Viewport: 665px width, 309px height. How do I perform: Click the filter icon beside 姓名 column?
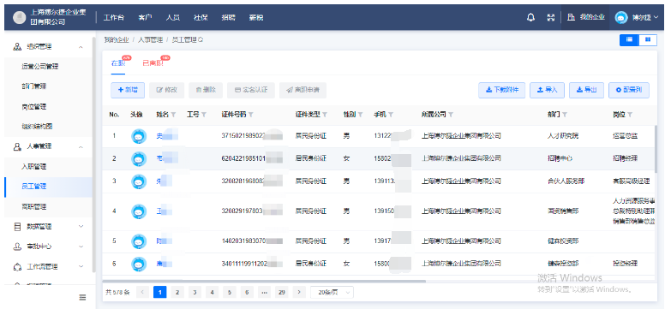click(173, 115)
